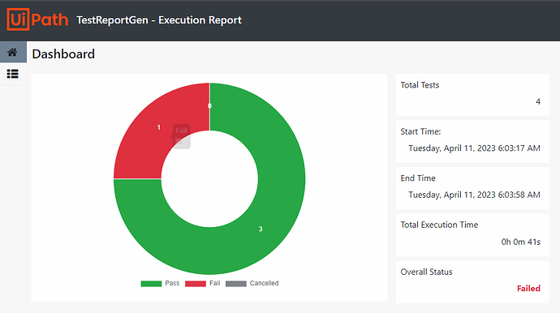Image resolution: width=560 pixels, height=313 pixels.
Task: Select the End Time card
Action: [x=472, y=188]
